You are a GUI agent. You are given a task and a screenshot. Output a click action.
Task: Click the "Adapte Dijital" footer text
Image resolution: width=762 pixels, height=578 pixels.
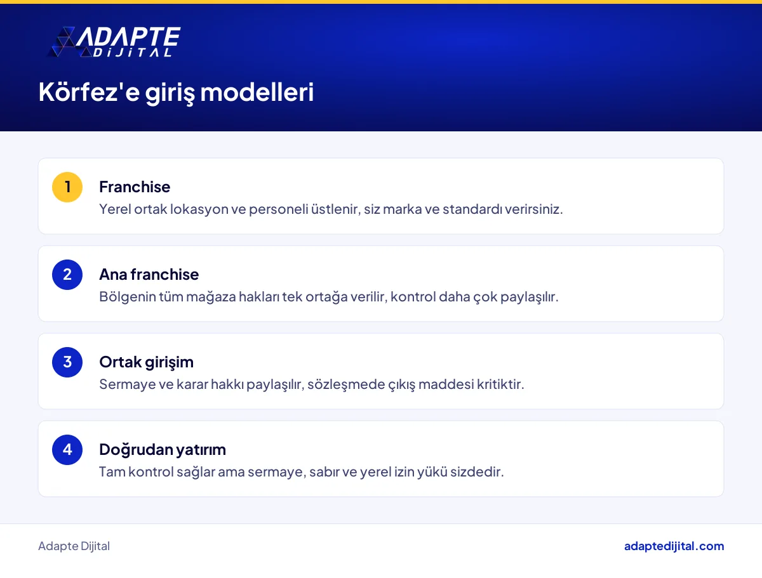click(74, 546)
